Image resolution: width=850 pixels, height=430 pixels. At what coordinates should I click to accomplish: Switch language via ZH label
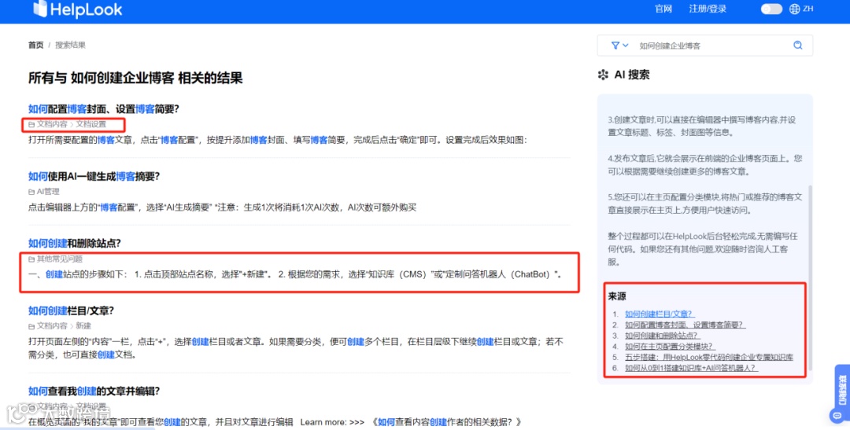(x=807, y=9)
